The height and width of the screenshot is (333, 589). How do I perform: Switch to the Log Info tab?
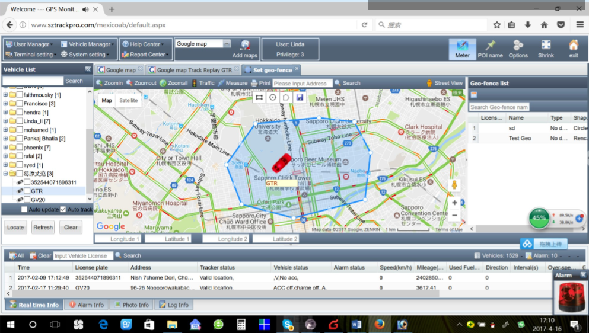coord(174,305)
